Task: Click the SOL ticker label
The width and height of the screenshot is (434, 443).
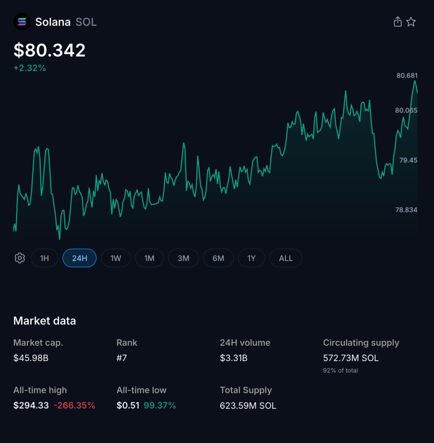Action: point(86,22)
